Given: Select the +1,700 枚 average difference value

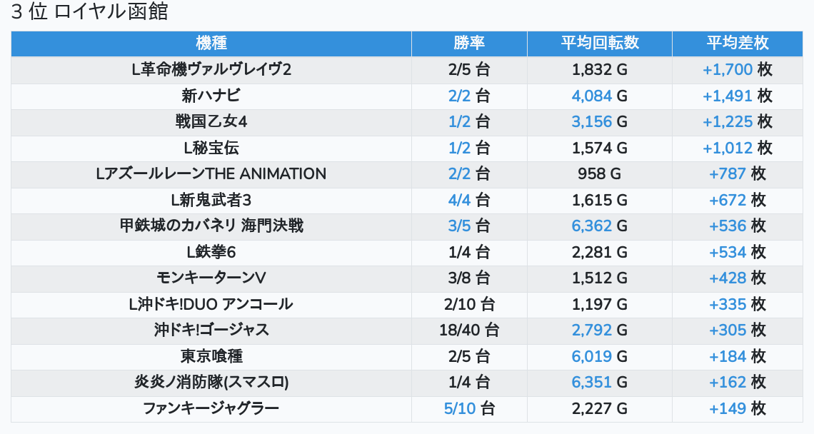Looking at the screenshot, I should (x=737, y=69).
